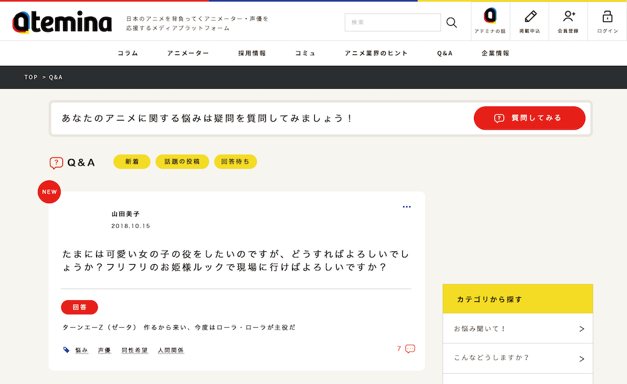627x384 pixels.
Task: Select the 話題の投稿 filter pill
Action: pos(182,162)
